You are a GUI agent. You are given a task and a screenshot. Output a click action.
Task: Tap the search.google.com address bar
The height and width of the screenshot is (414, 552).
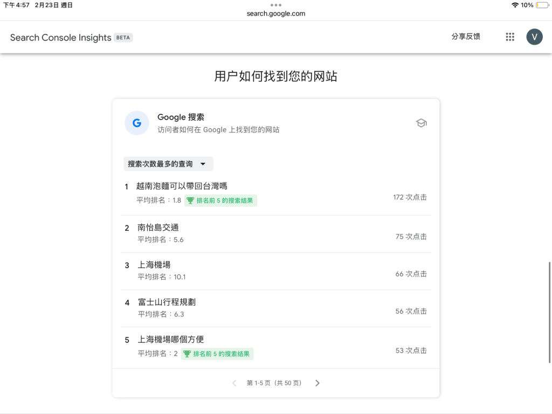[276, 13]
